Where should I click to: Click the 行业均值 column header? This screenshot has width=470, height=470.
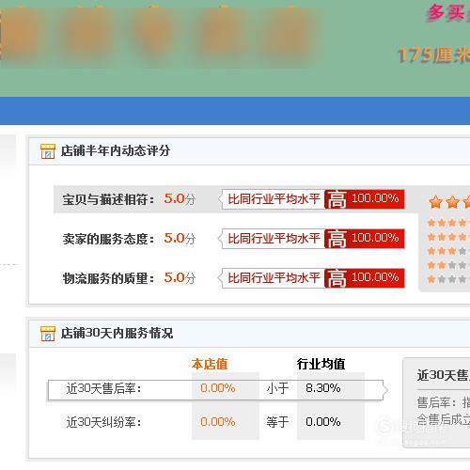pyautogui.click(x=321, y=364)
